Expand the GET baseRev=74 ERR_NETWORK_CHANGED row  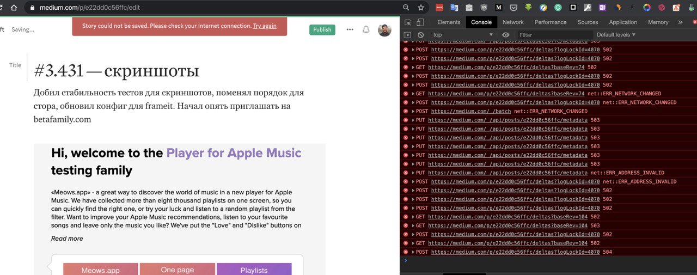[x=413, y=94]
